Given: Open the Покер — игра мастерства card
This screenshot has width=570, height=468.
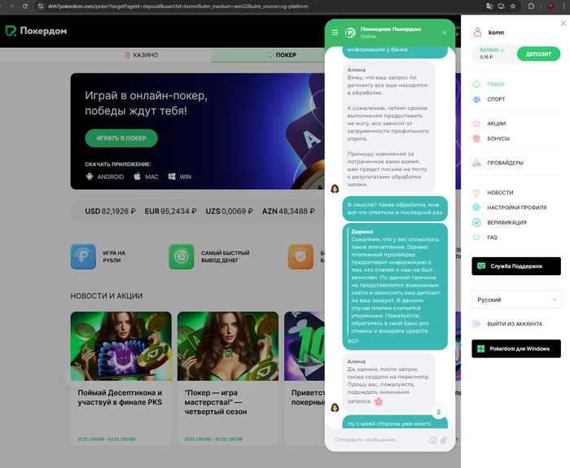Looking at the screenshot, I should pyautogui.click(x=228, y=378).
